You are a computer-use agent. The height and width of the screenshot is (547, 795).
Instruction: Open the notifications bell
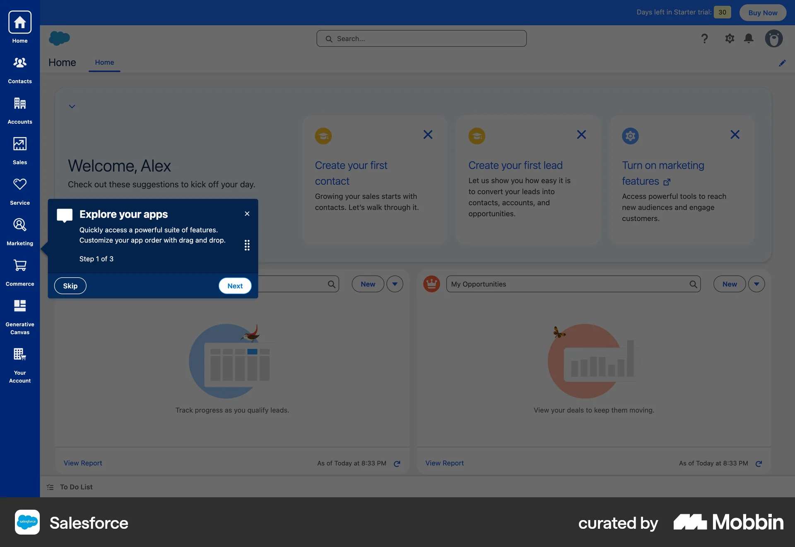pos(749,38)
